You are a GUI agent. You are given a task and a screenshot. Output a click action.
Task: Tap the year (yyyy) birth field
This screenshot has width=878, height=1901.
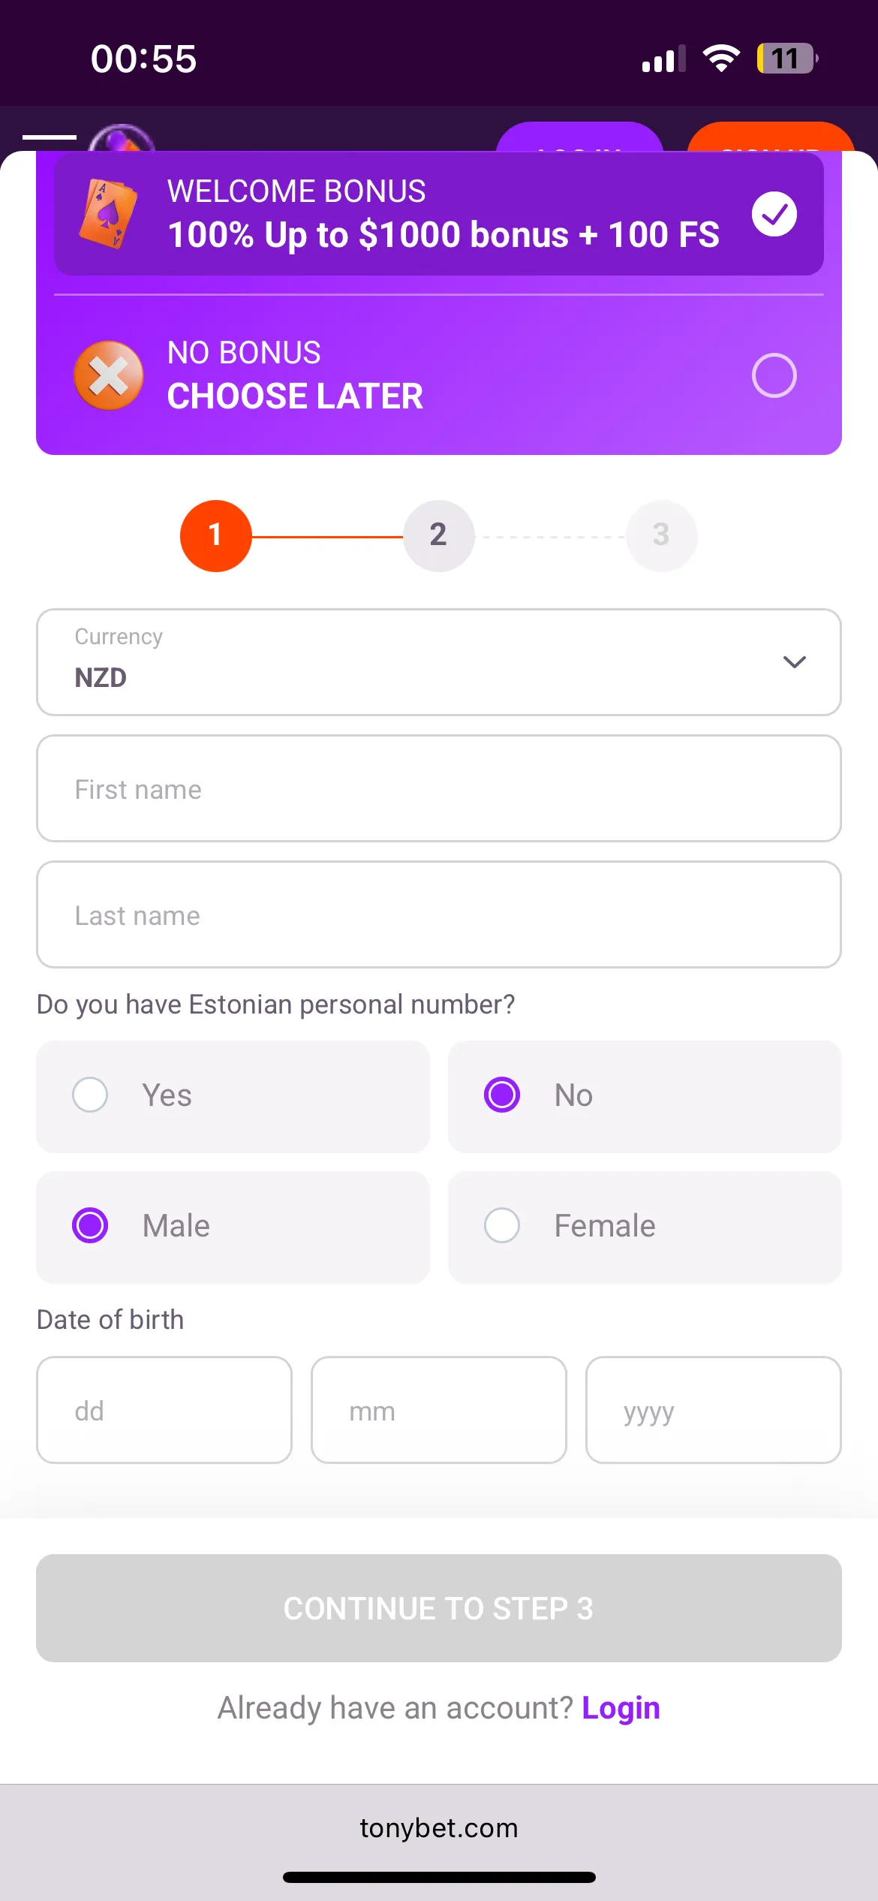[713, 1410]
